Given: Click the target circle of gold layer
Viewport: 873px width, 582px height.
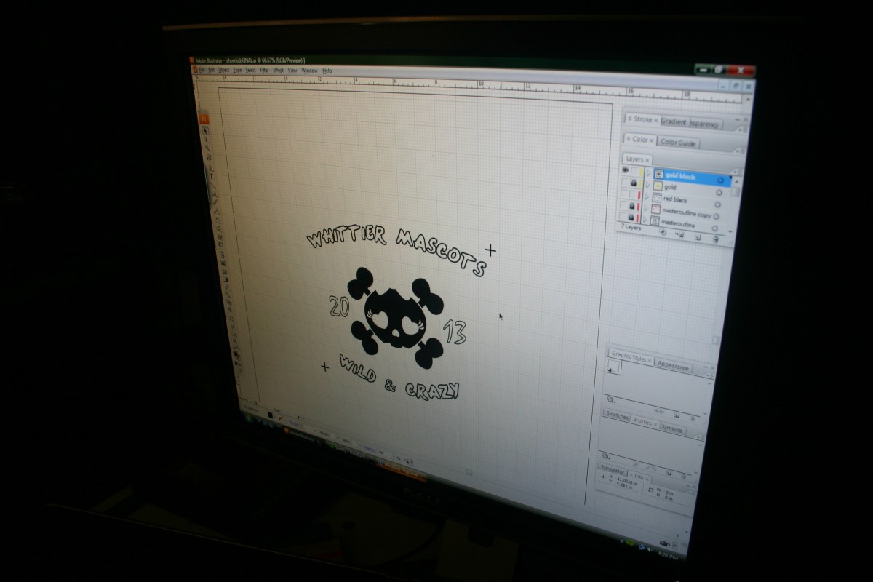Looking at the screenshot, I should [719, 193].
